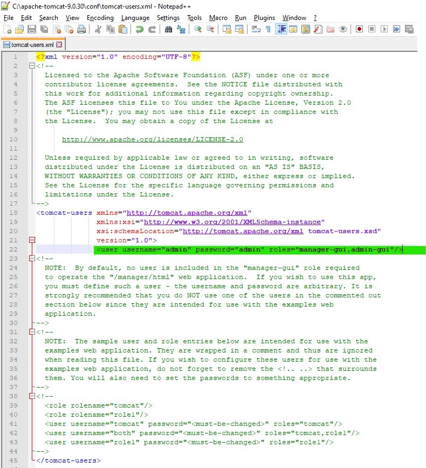Click the w3.org XMLSchema-instance link
426x468 pixels.
pos(232,222)
